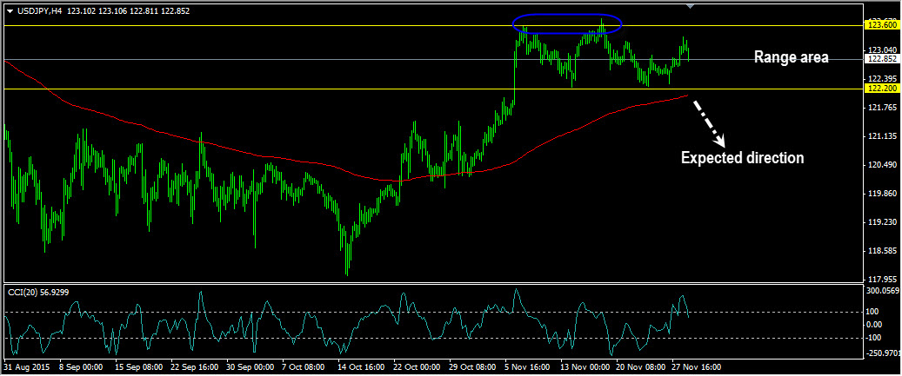This screenshot has width=902, height=376.
Task: Click the 119.230 price axis value
Action: click(x=883, y=222)
